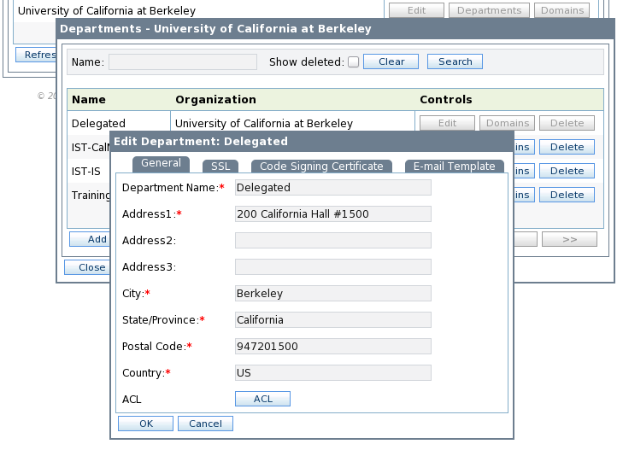Click Edit for the Delegated row
623x450 pixels.
(447, 123)
